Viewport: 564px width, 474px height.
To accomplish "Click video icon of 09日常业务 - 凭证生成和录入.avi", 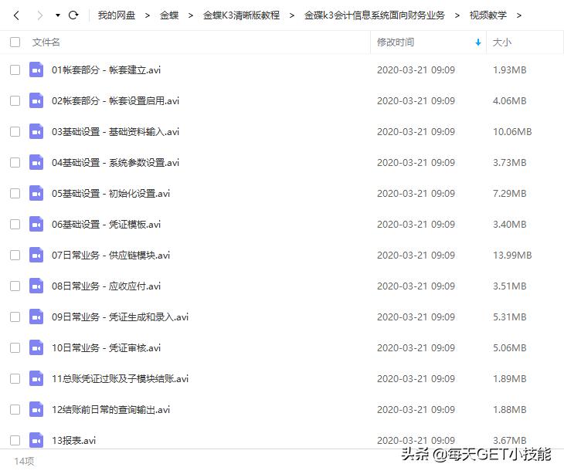I will tap(36, 317).
